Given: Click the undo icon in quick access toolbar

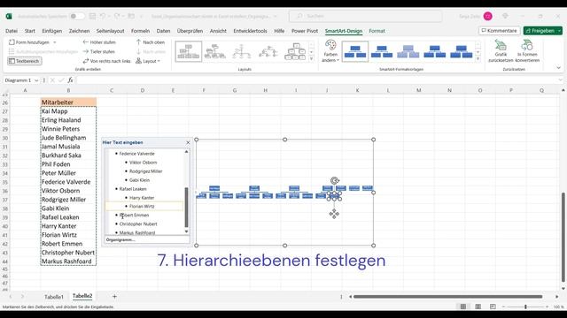Looking at the screenshot, I should pyautogui.click(x=103, y=16).
